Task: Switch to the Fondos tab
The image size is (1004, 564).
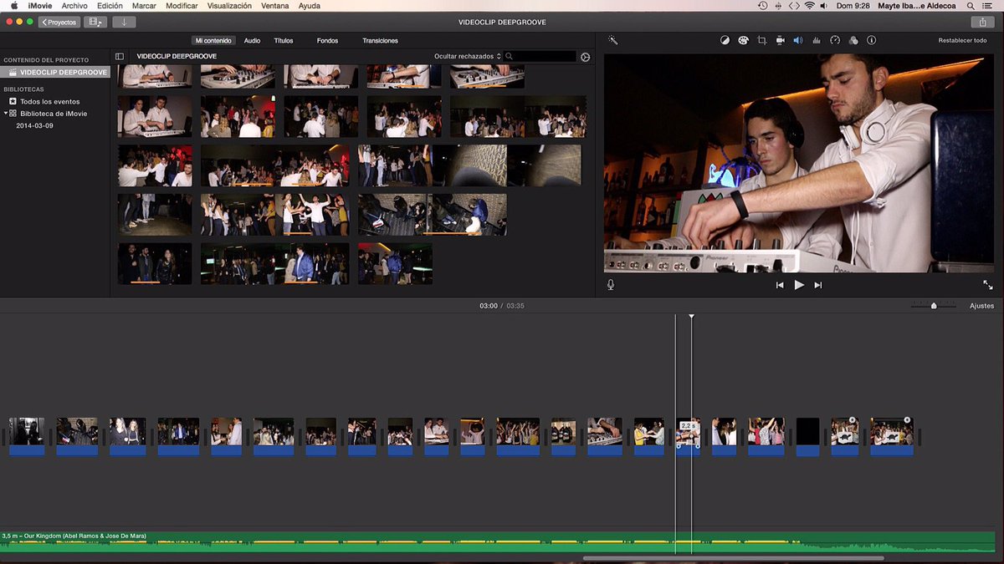Action: tap(328, 40)
